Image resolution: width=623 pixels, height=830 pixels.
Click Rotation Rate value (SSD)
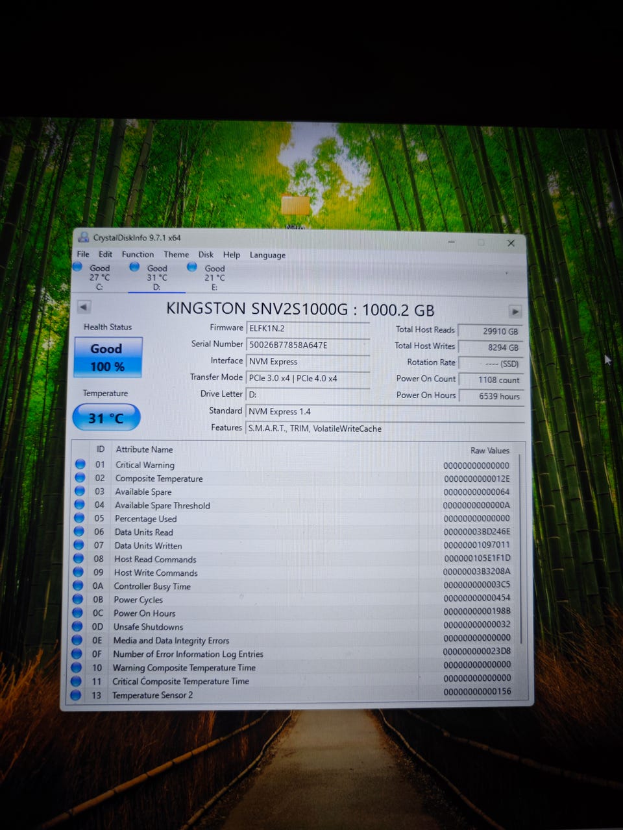490,363
